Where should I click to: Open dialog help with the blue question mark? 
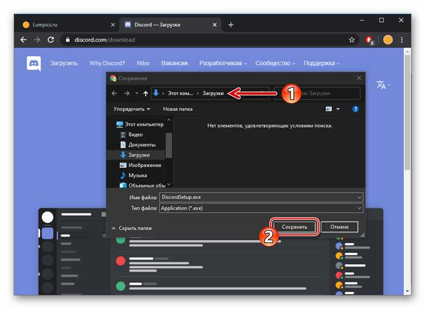coord(355,109)
